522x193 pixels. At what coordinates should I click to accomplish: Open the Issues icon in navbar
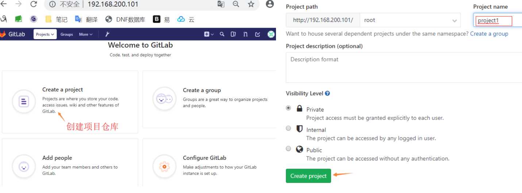[x=233, y=34]
